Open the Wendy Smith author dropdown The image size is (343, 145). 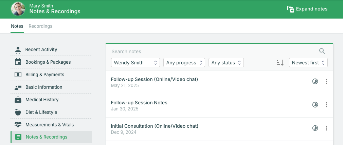tap(135, 63)
